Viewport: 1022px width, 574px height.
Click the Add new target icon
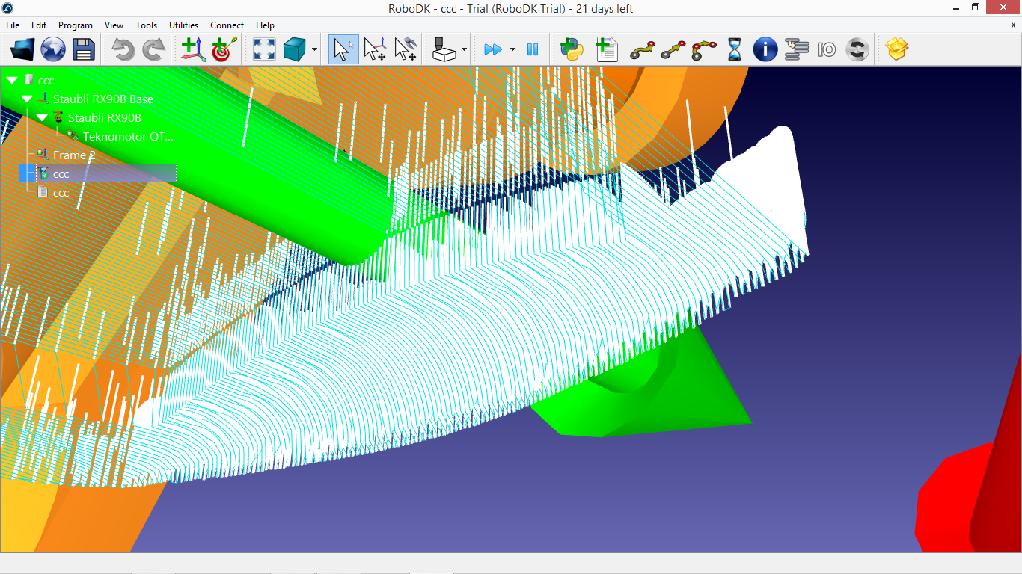point(224,50)
